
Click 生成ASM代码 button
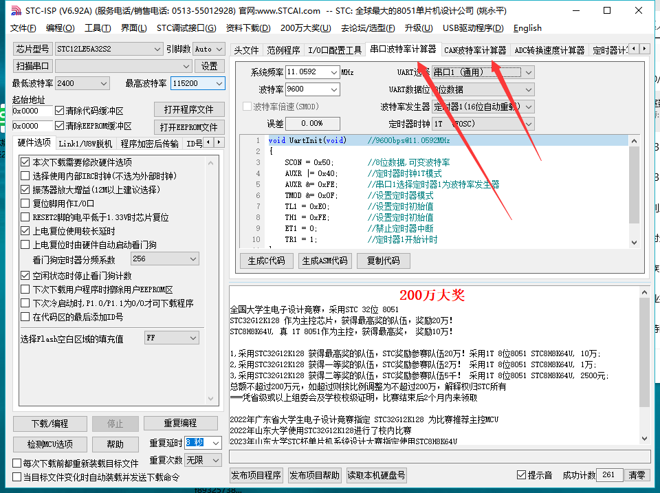pos(324,261)
